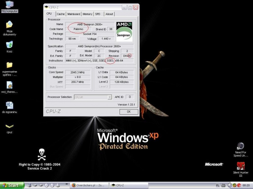
Task: Switch to the Memory tab
Action: pos(87,14)
